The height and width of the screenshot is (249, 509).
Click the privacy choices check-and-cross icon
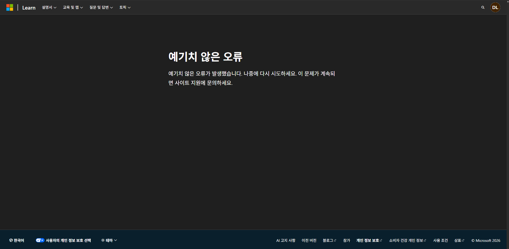coord(40,240)
